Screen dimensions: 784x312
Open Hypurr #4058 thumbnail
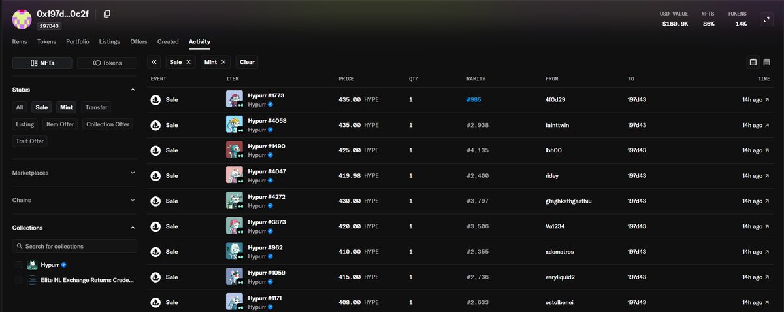coord(235,124)
